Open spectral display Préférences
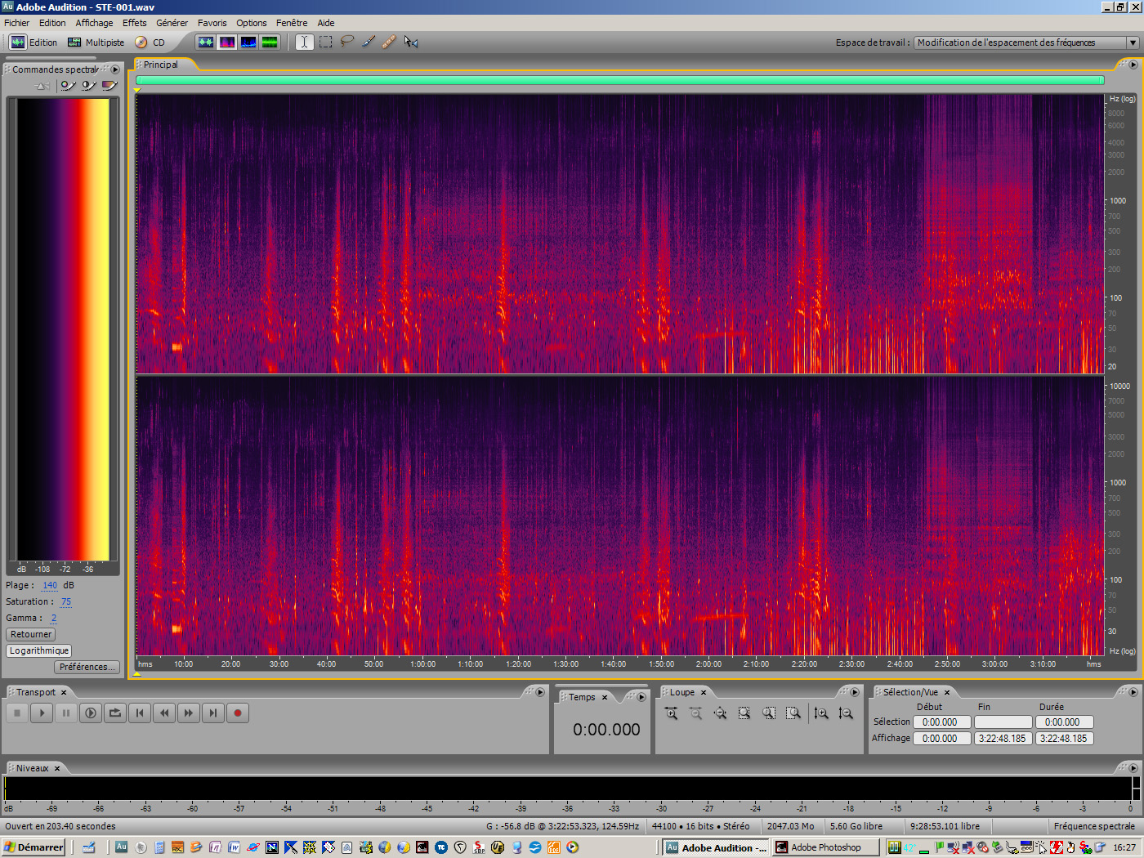 (87, 666)
